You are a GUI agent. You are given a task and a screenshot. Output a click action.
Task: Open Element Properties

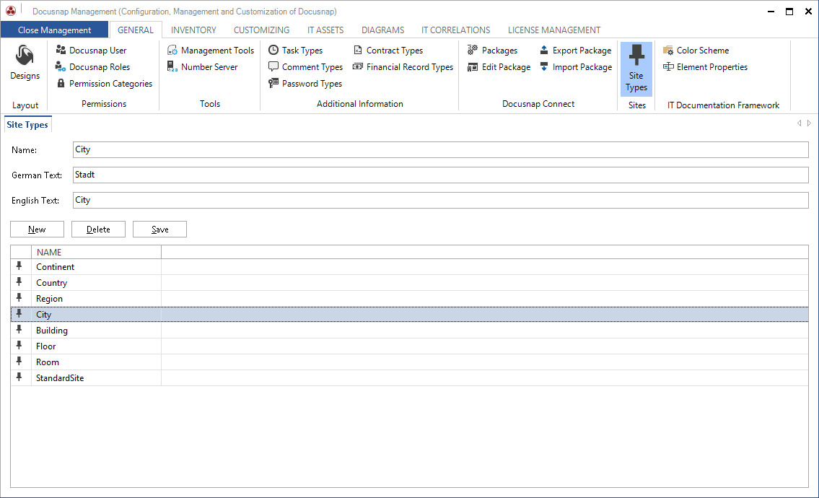click(705, 67)
